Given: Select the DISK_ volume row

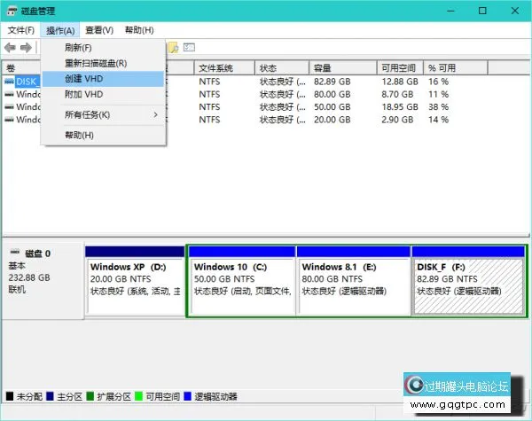Looking at the screenshot, I should point(27,82).
